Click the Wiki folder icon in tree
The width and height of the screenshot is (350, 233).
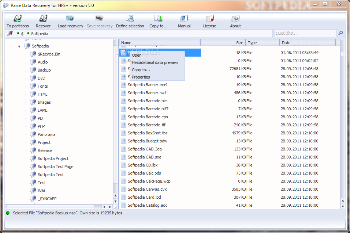tap(33, 191)
